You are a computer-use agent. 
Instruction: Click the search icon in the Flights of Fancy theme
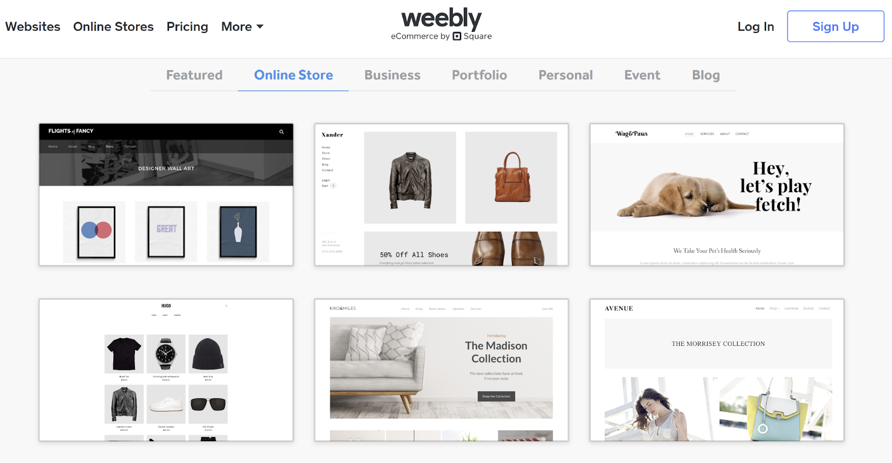click(x=282, y=132)
